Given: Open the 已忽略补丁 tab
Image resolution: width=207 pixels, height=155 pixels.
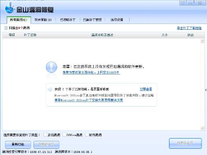Looking at the screenshot, I should click(67, 20).
